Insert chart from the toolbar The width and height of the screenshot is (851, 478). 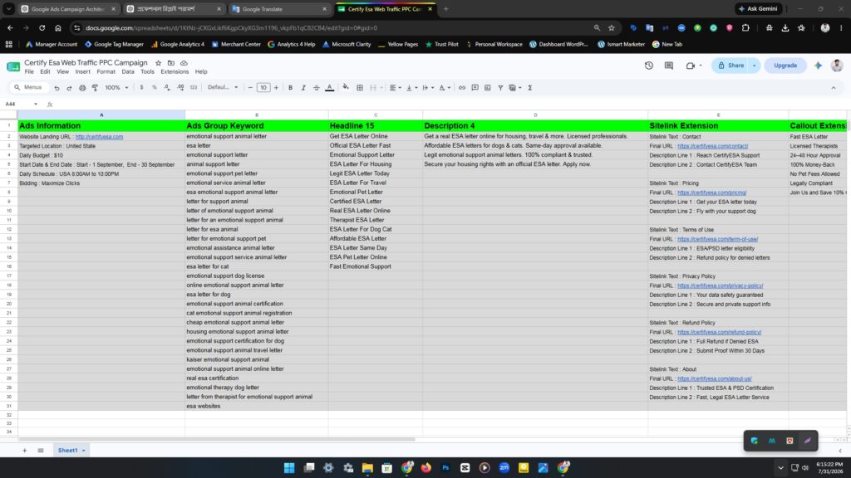pyautogui.click(x=487, y=87)
